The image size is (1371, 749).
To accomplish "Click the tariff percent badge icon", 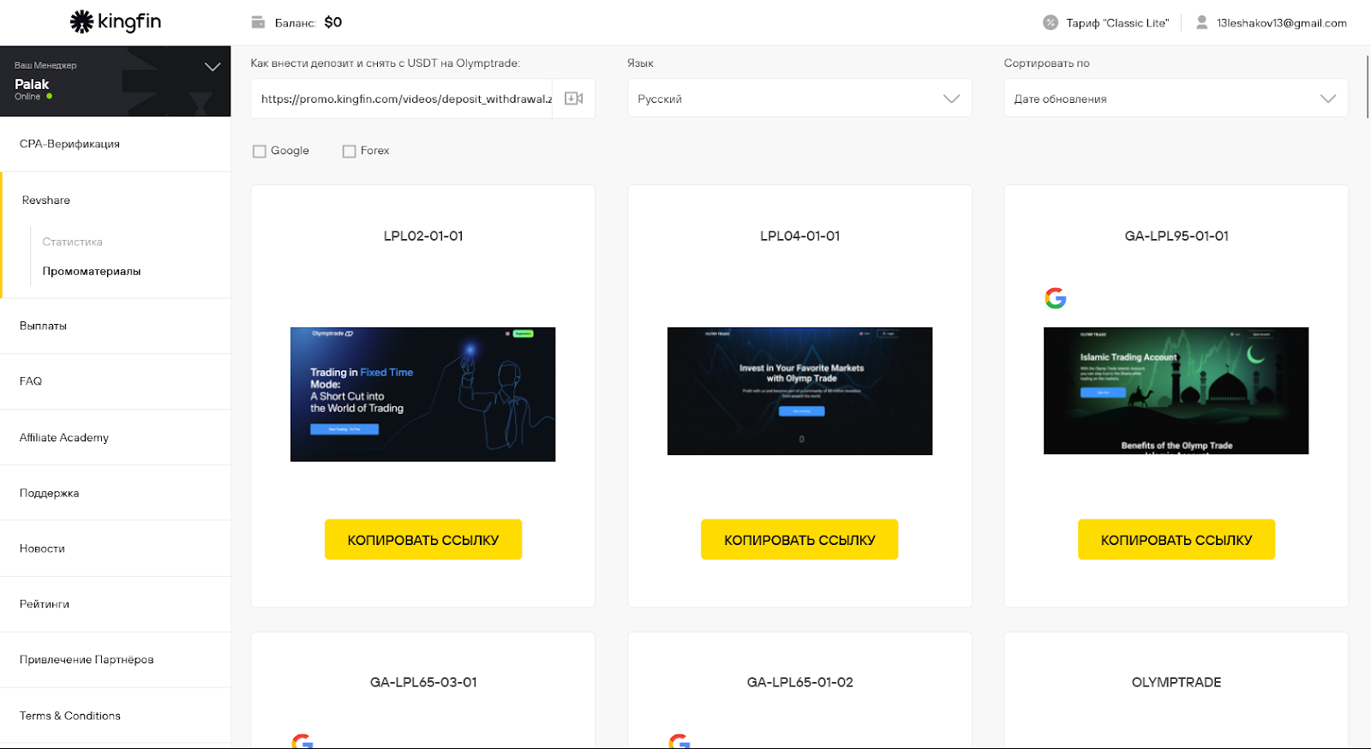I will coord(1051,23).
